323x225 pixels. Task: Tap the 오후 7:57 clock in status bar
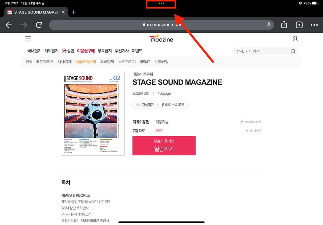tap(11, 3)
